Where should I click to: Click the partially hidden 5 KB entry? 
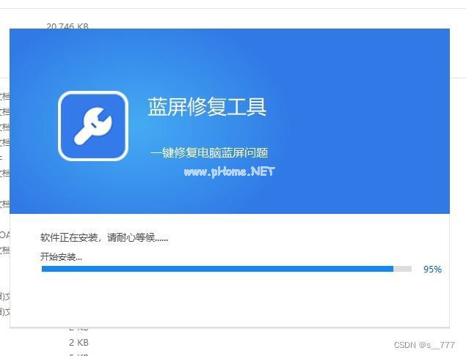[x=79, y=355]
